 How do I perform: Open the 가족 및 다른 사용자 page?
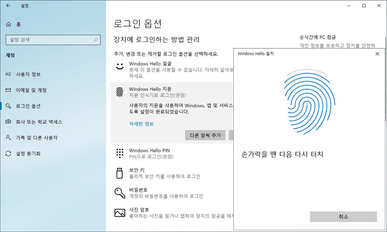click(x=53, y=138)
